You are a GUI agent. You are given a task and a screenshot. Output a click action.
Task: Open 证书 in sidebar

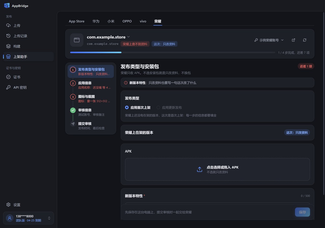click(28, 77)
